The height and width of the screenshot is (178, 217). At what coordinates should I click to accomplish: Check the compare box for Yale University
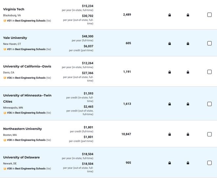[x=209, y=43]
